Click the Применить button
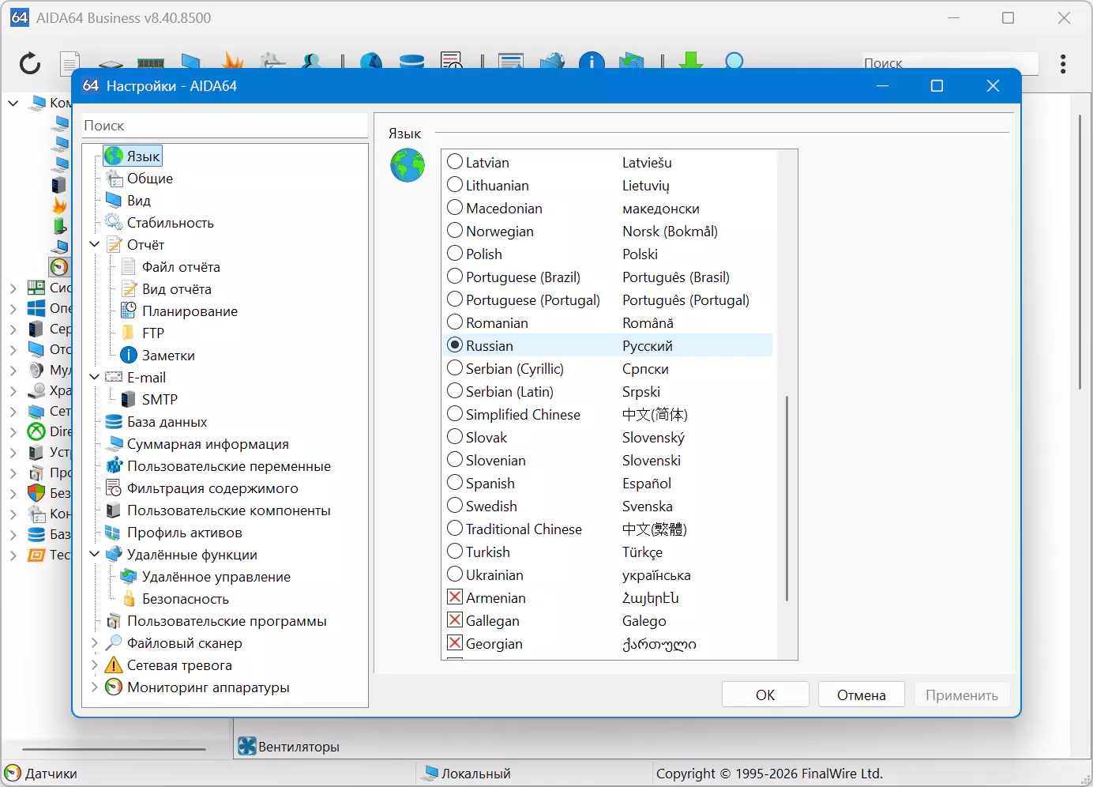Image resolution: width=1093 pixels, height=787 pixels. [x=962, y=695]
